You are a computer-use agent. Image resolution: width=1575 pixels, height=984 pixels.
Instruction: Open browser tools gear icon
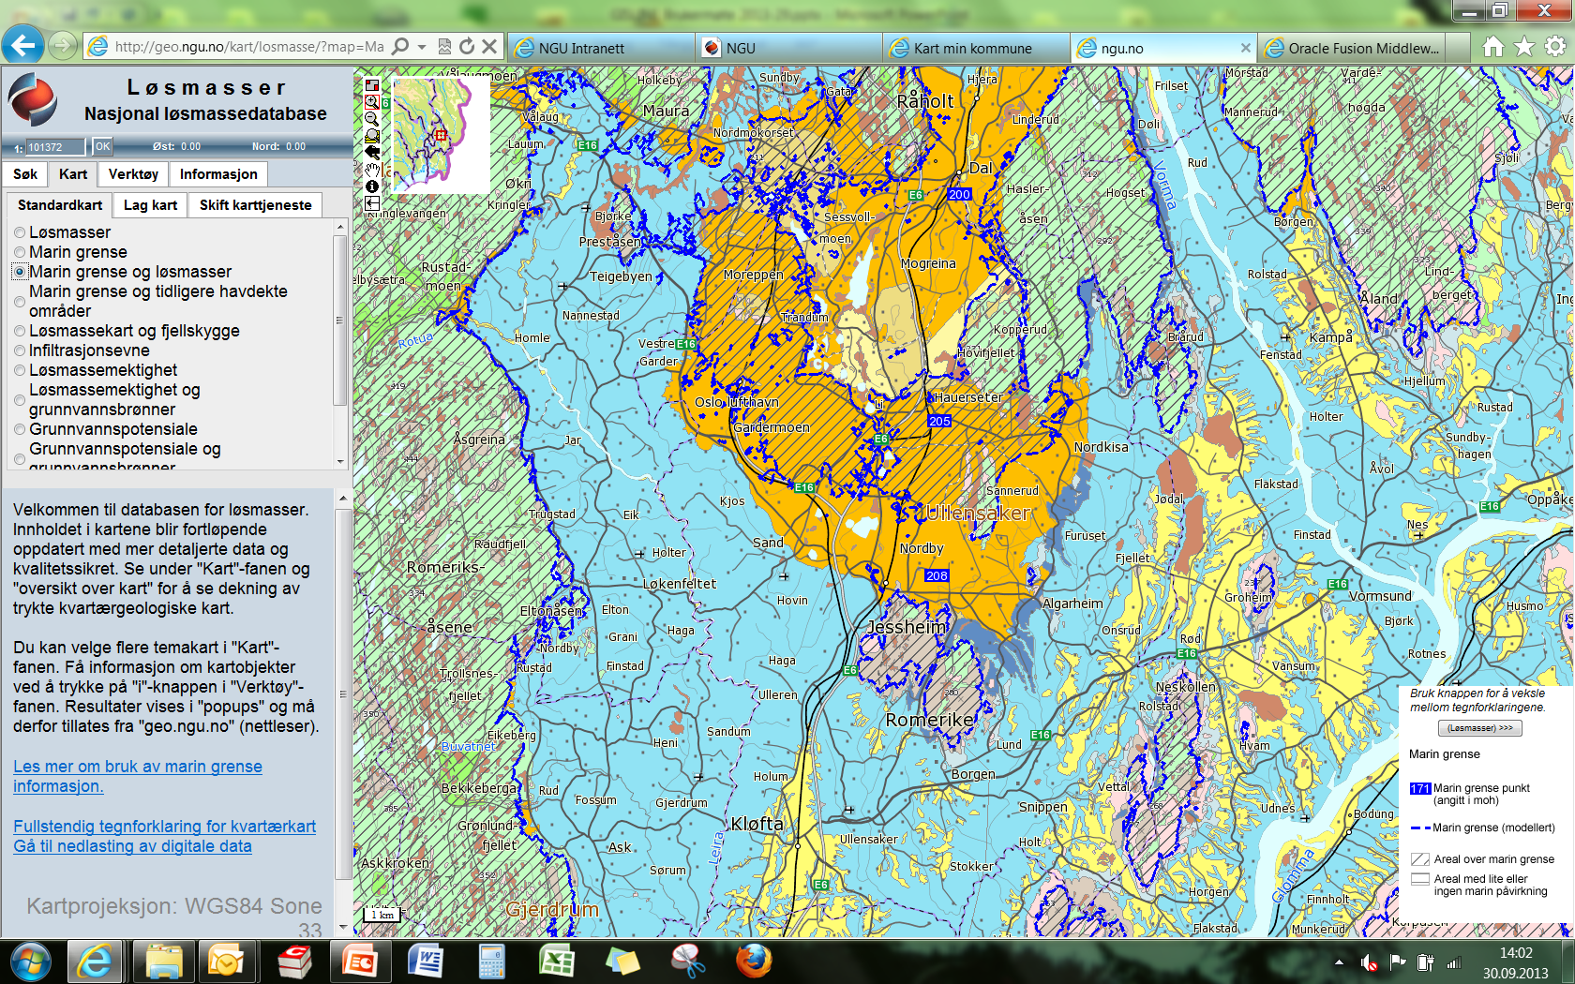pyautogui.click(x=1555, y=47)
